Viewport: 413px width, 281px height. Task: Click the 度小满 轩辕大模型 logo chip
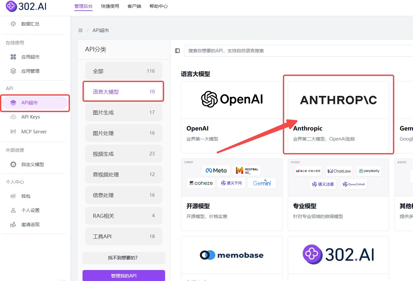tap(308, 171)
